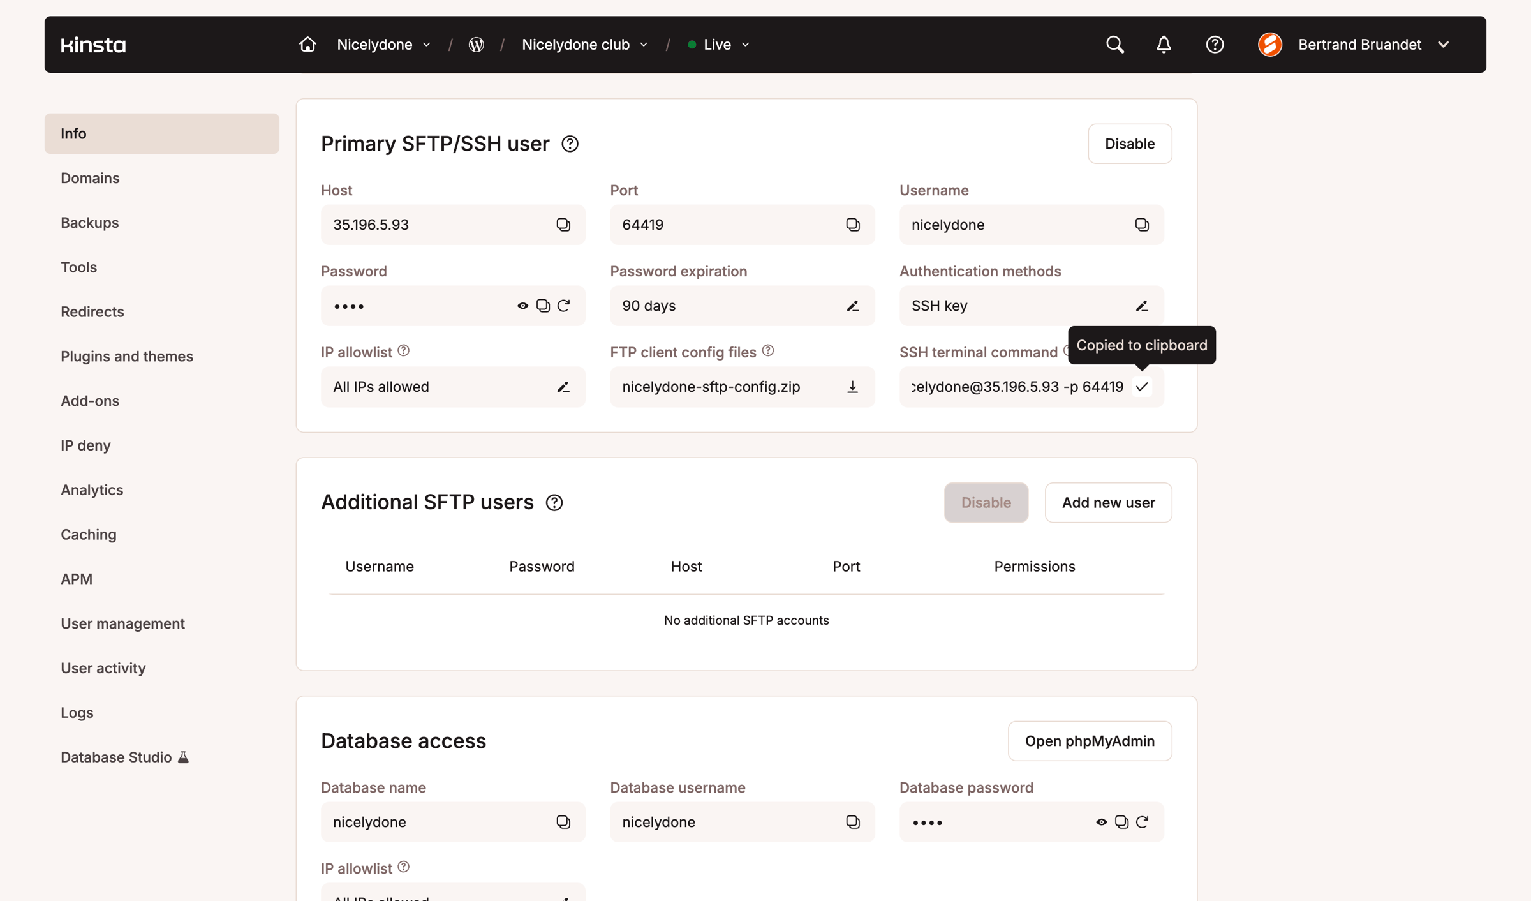Open the search magnifier icon

click(x=1114, y=45)
